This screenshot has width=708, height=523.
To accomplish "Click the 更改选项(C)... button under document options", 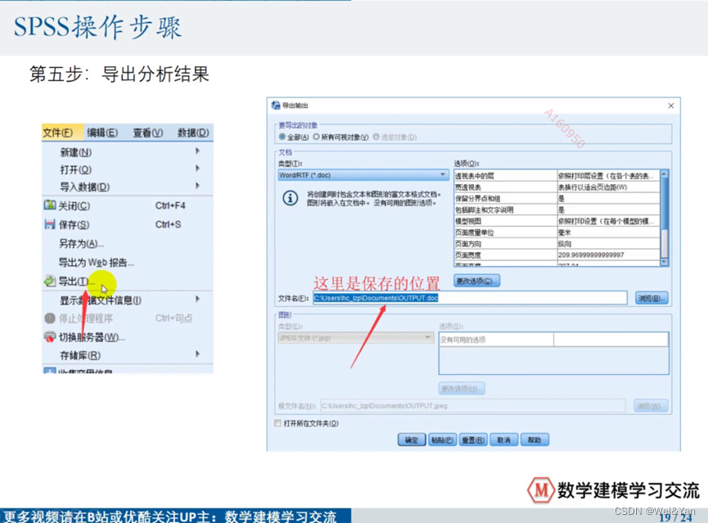I will (x=476, y=281).
